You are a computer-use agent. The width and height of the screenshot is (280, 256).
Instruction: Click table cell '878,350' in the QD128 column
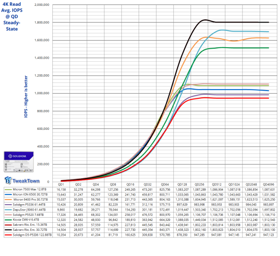182,235
